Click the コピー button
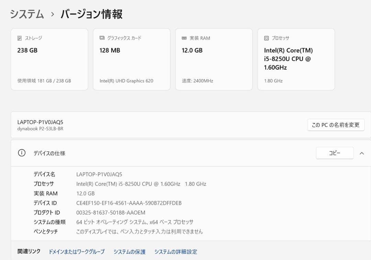Viewport: 371px width, 260px height. 335,153
